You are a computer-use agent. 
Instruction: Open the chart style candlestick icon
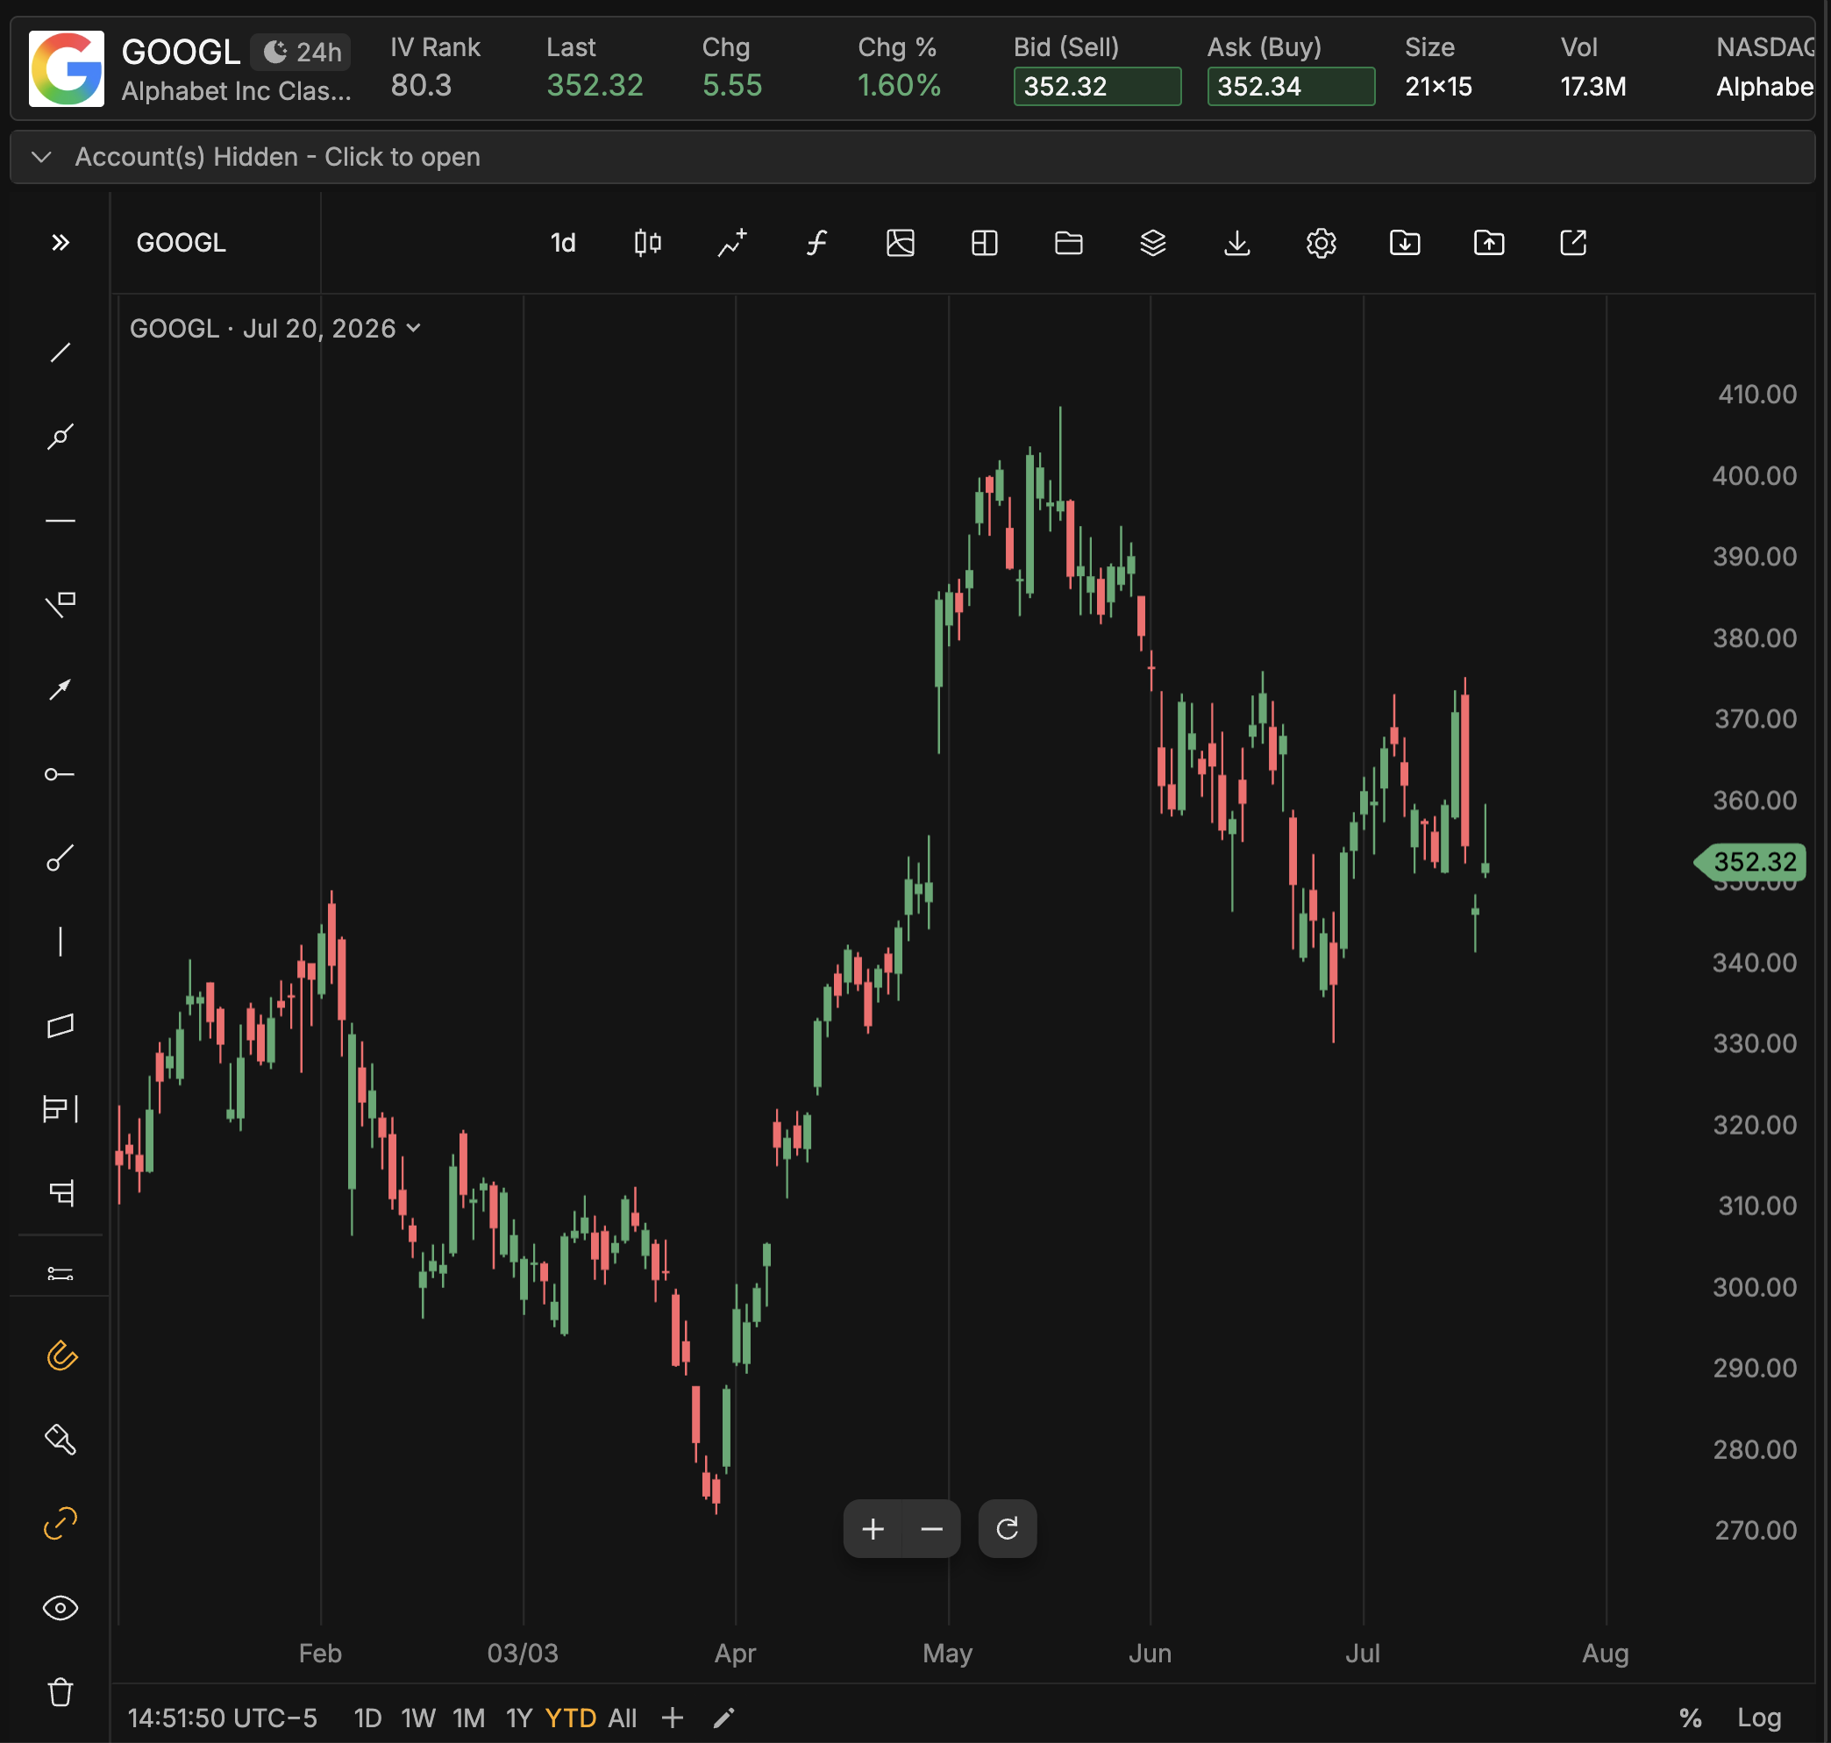point(648,244)
